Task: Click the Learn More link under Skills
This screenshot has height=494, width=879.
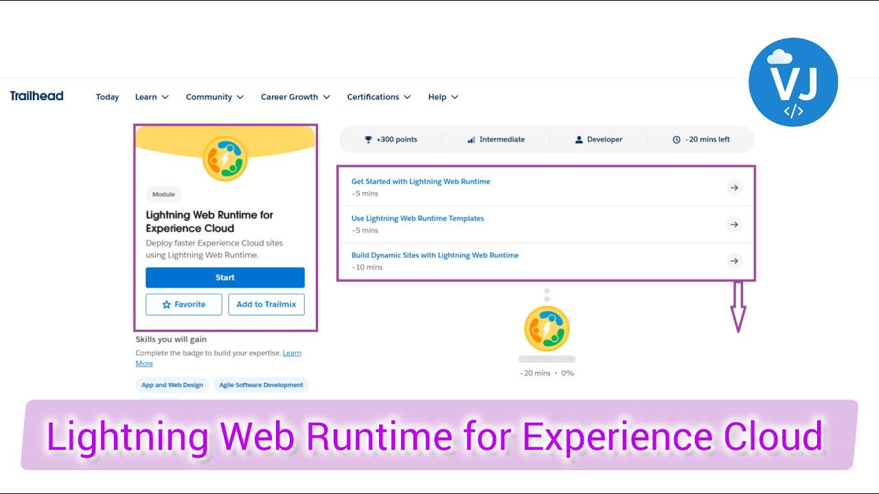Action: [292, 353]
